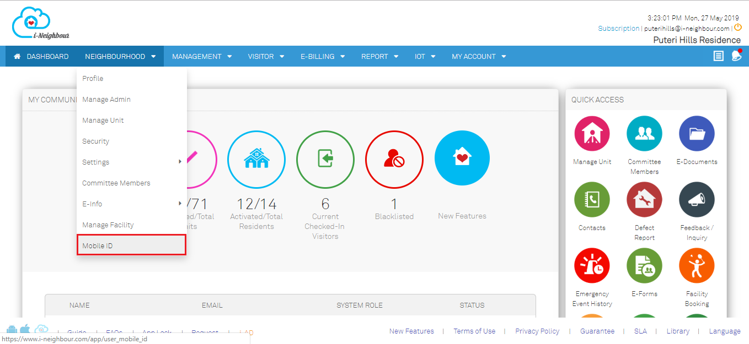Screen dimensions: 749x344
Task: Open the Terms of Use link
Action: pos(474,331)
